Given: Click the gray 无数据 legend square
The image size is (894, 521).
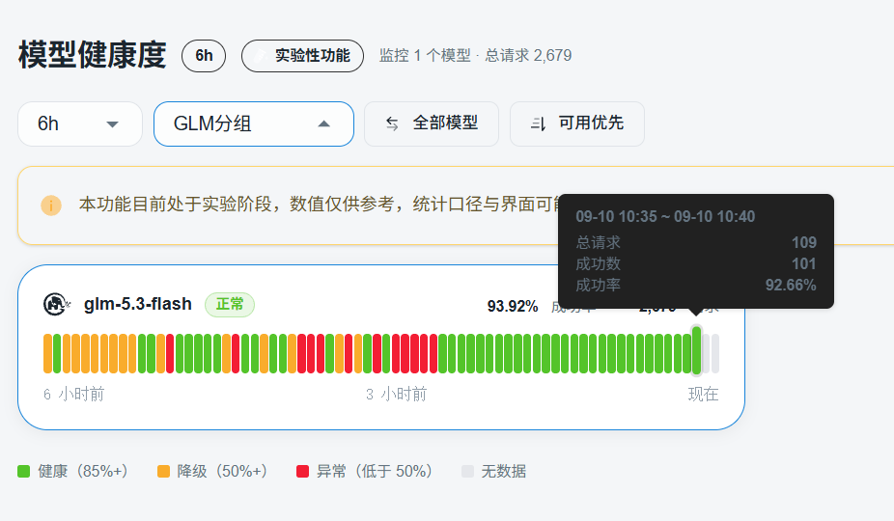Looking at the screenshot, I should [x=467, y=472].
